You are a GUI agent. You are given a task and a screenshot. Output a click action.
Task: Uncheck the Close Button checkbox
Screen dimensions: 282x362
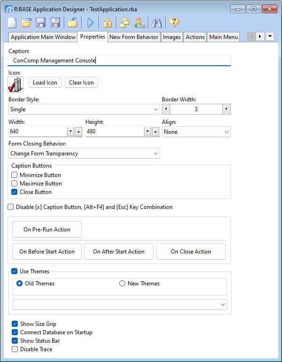pos(14,192)
